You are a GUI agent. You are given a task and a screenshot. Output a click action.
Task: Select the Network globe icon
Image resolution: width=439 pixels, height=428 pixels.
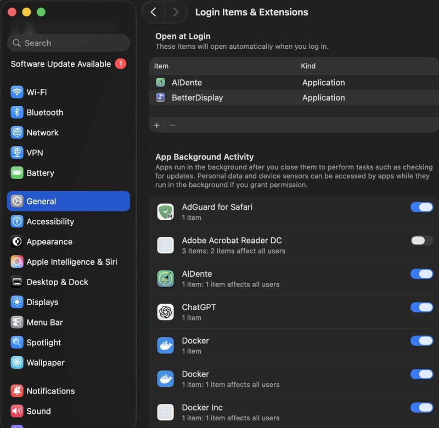coord(17,133)
